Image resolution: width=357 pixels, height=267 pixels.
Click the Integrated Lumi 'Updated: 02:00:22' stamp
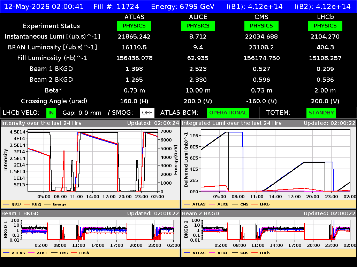point(329,123)
